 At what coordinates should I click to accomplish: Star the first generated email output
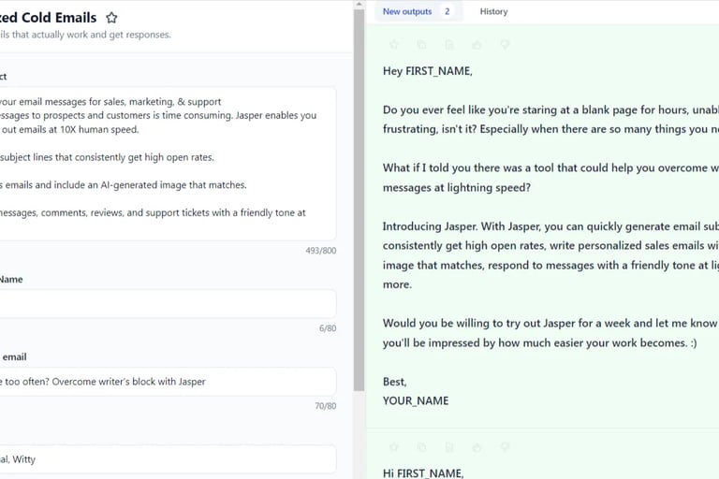(x=394, y=44)
